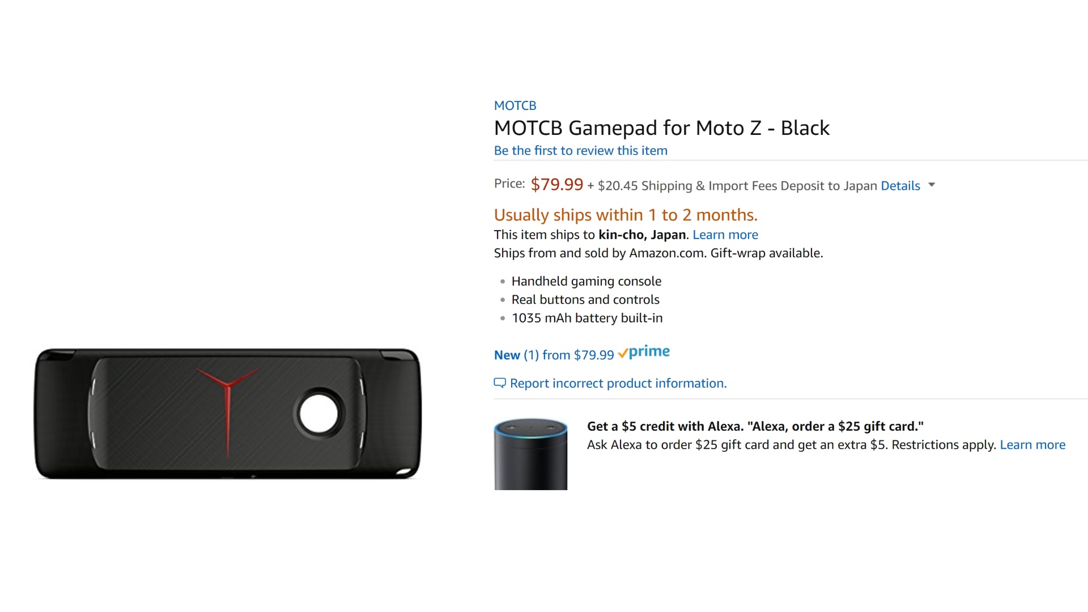
Task: Click the product title 'MOTCB Gamepad for Moto Z'
Action: coord(661,128)
